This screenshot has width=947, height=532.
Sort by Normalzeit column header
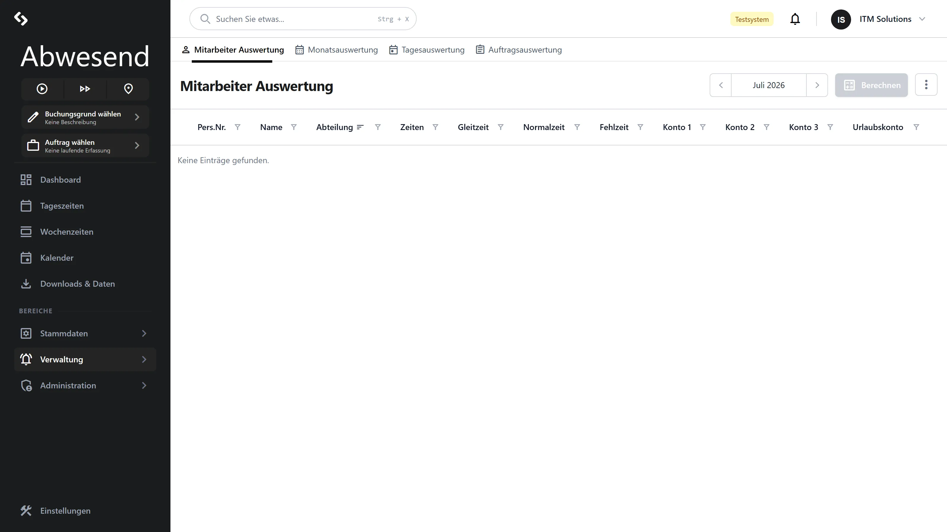tap(544, 127)
